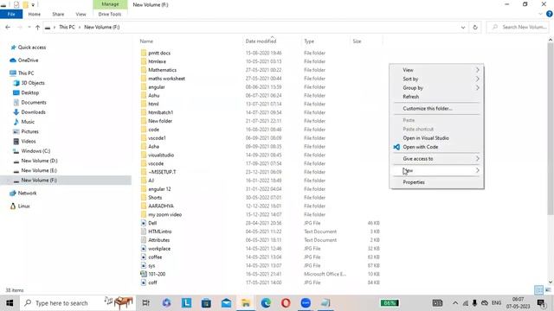Image resolution: width=554 pixels, height=311 pixels.
Task: Select New Volume (D:) in sidebar
Action: 39,161
